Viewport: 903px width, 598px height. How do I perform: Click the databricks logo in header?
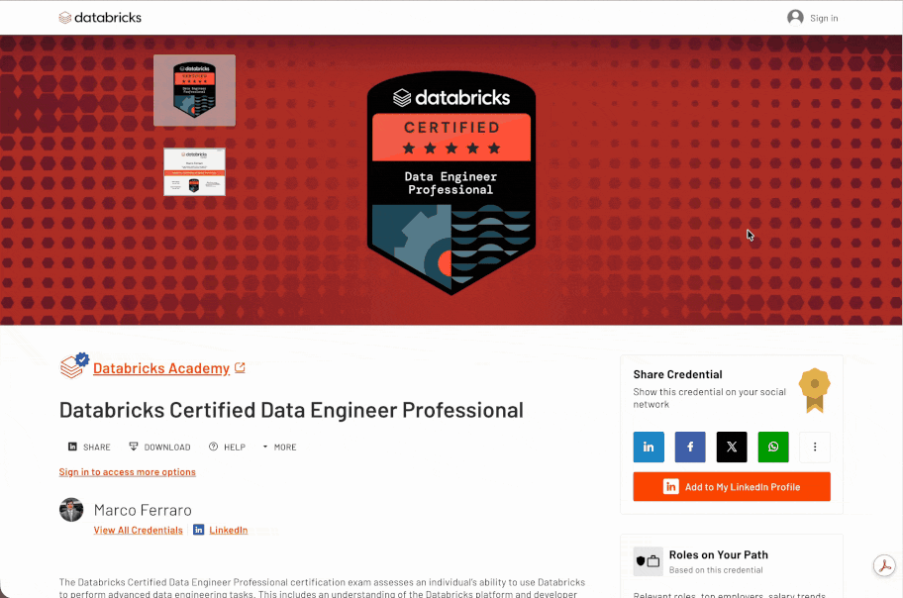[100, 18]
